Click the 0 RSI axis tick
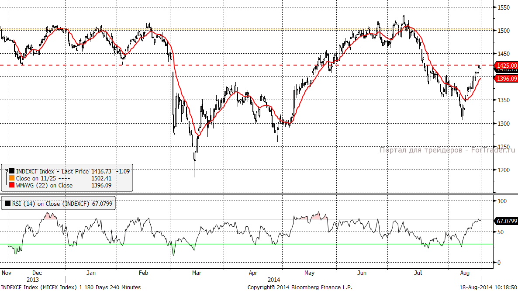 click(x=499, y=263)
